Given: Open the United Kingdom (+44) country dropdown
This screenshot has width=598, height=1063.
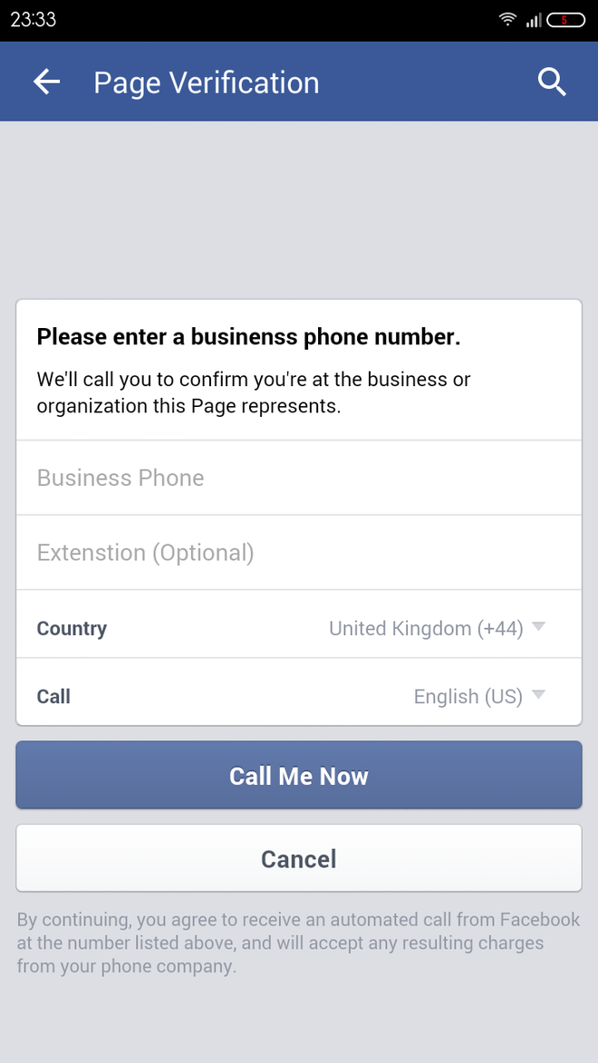Looking at the screenshot, I should coord(426,628).
